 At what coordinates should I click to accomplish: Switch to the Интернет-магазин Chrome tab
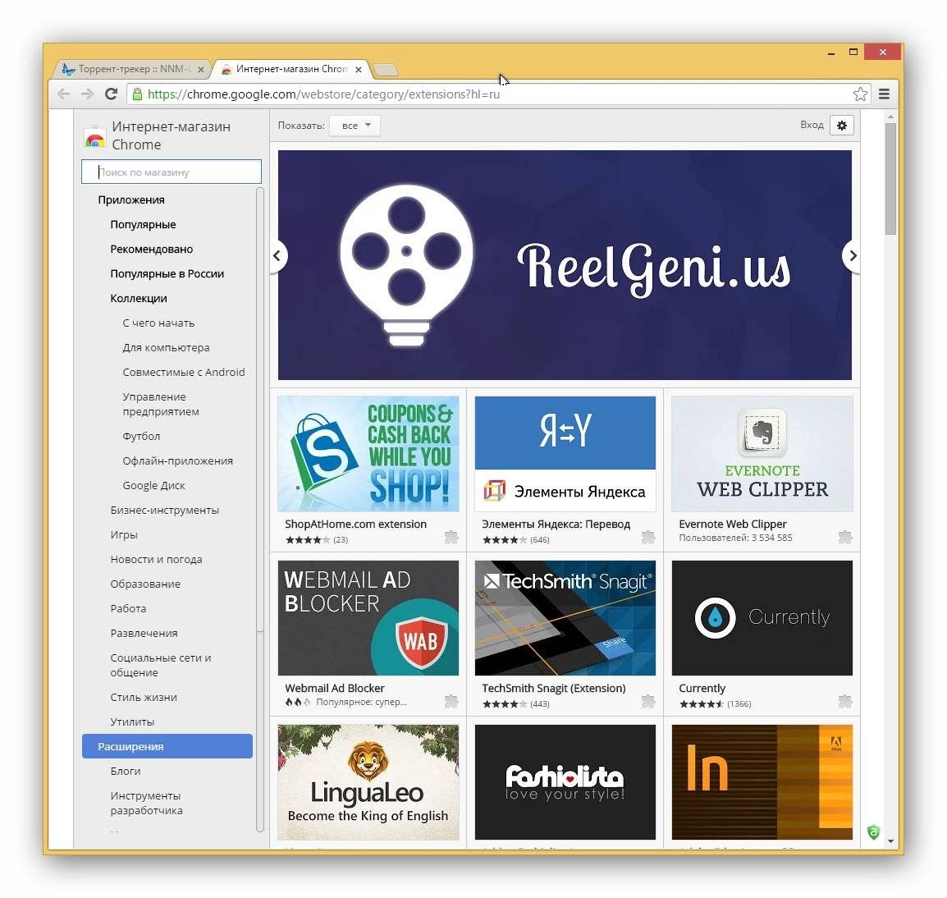coord(291,69)
